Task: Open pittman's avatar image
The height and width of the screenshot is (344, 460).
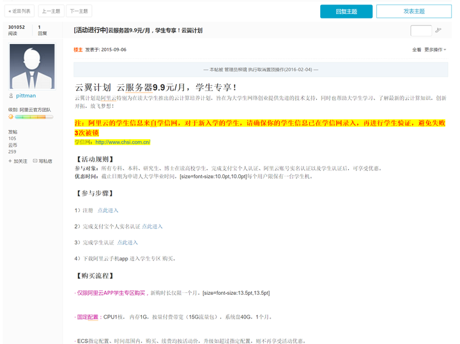Action: pos(32,66)
